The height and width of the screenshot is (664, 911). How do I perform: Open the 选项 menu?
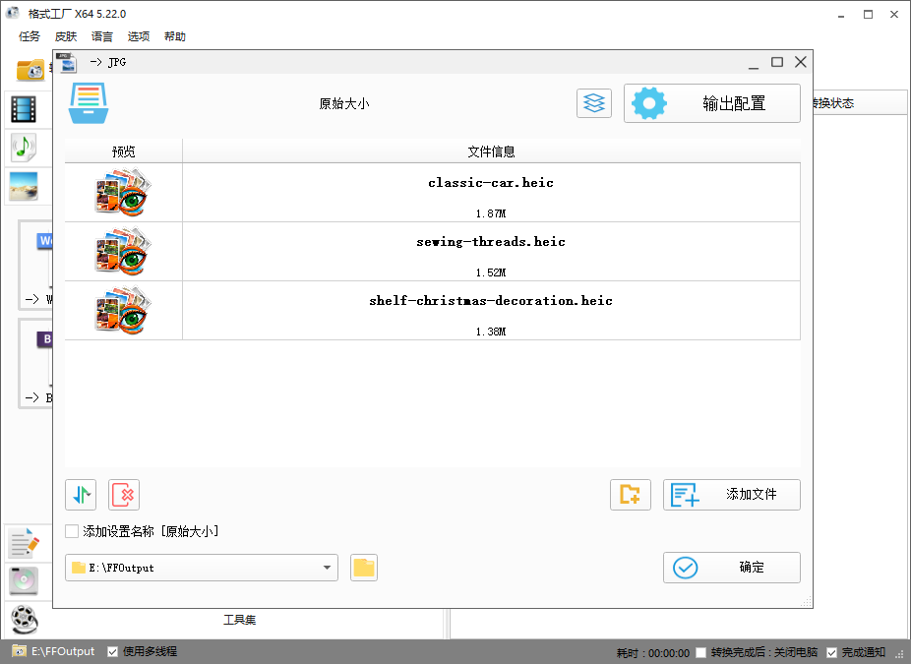[x=139, y=36]
